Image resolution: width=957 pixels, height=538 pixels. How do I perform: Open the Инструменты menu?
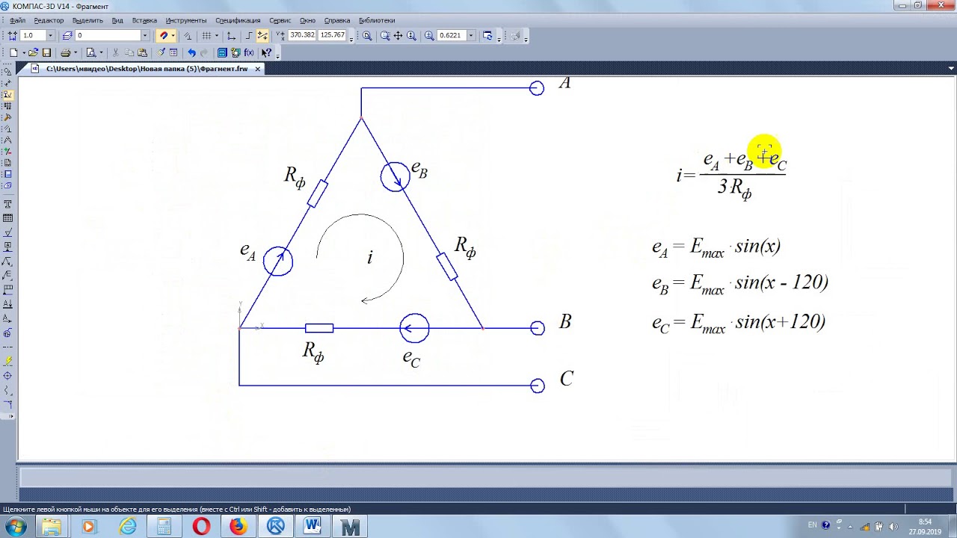[186, 20]
